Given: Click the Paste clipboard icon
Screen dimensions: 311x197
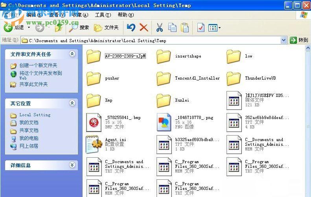Looking at the screenshot, I should 185,28.
